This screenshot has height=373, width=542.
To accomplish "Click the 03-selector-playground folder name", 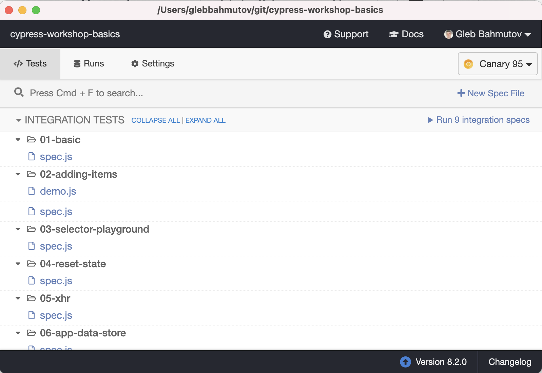I will click(x=94, y=229).
